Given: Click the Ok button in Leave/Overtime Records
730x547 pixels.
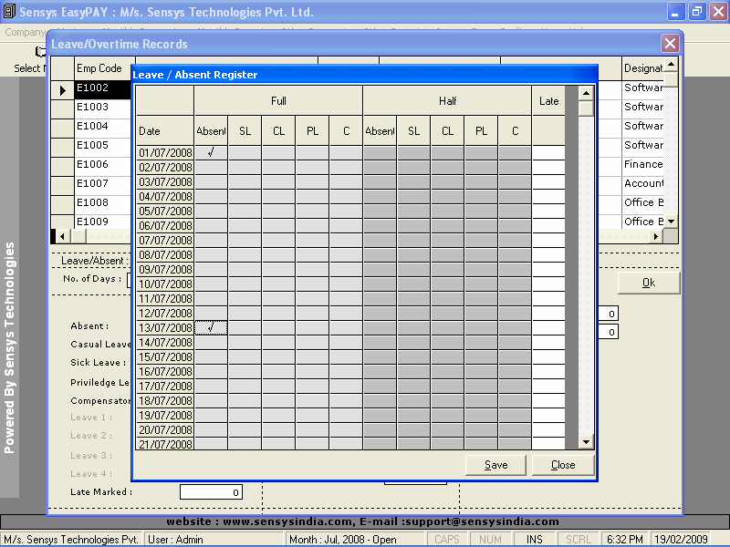Looking at the screenshot, I should click(649, 283).
